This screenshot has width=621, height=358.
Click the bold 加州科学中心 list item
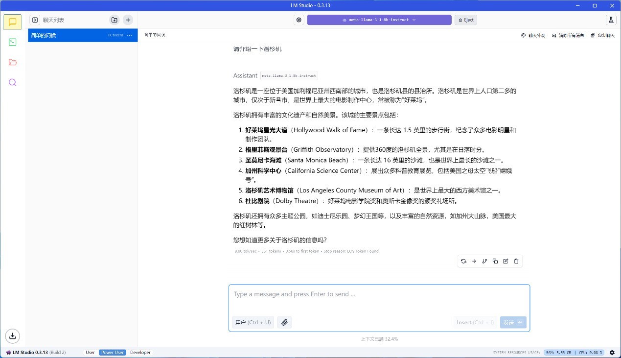coord(263,170)
